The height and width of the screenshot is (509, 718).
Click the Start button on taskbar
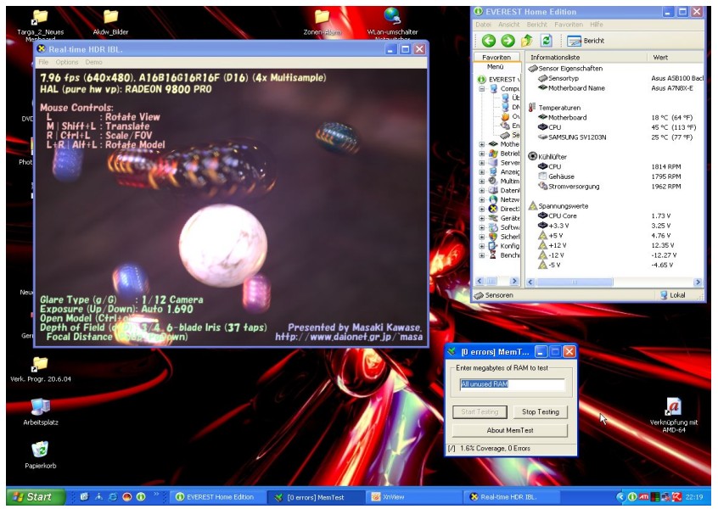tap(36, 497)
